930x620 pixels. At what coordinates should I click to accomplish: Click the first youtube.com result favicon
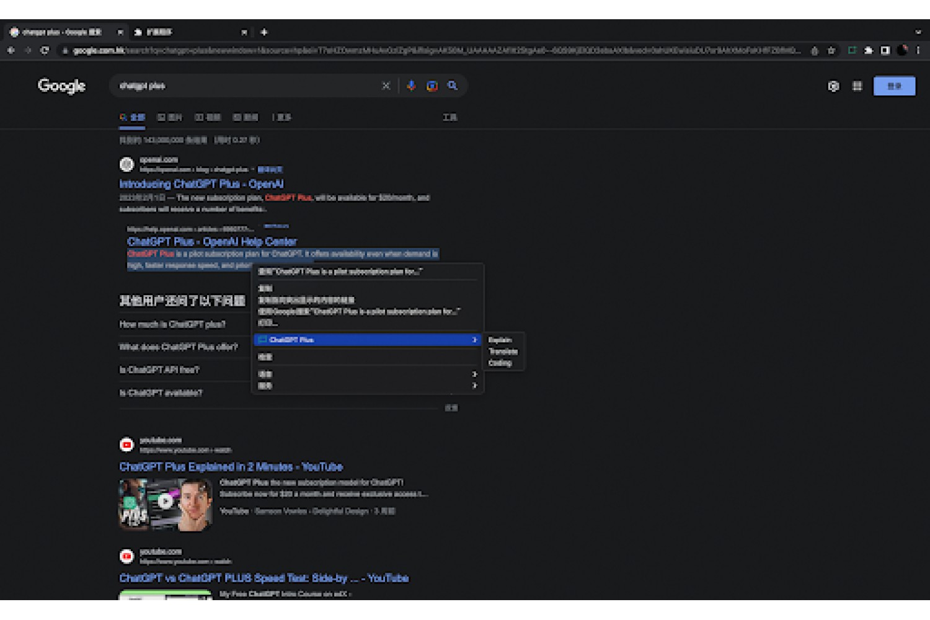(126, 445)
